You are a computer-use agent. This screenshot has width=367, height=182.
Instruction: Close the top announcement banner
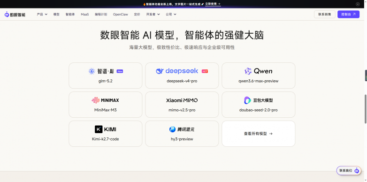click(x=358, y=4)
